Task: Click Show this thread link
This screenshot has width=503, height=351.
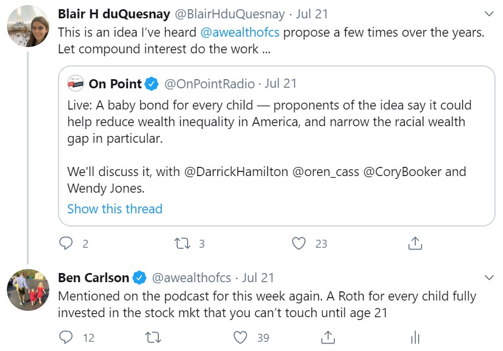Action: [115, 209]
